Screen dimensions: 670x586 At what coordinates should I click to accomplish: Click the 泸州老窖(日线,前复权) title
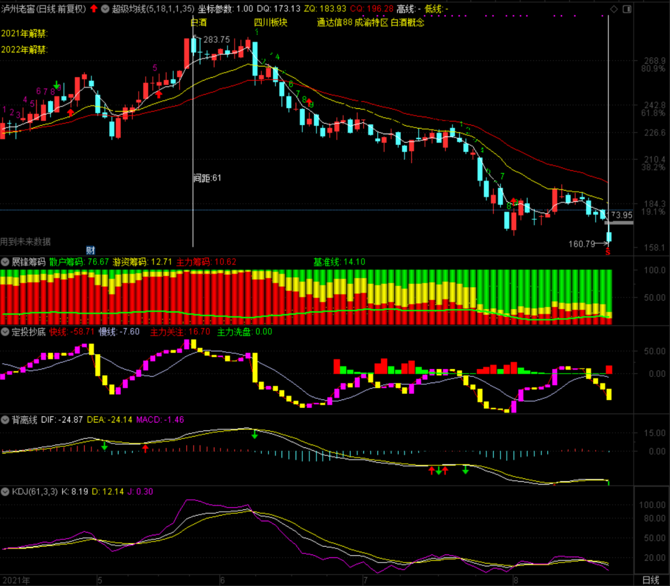coord(43,9)
